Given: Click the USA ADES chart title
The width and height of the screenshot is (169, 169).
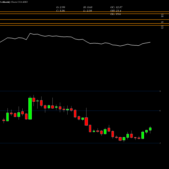Looking at the screenshot, I should (14, 2).
